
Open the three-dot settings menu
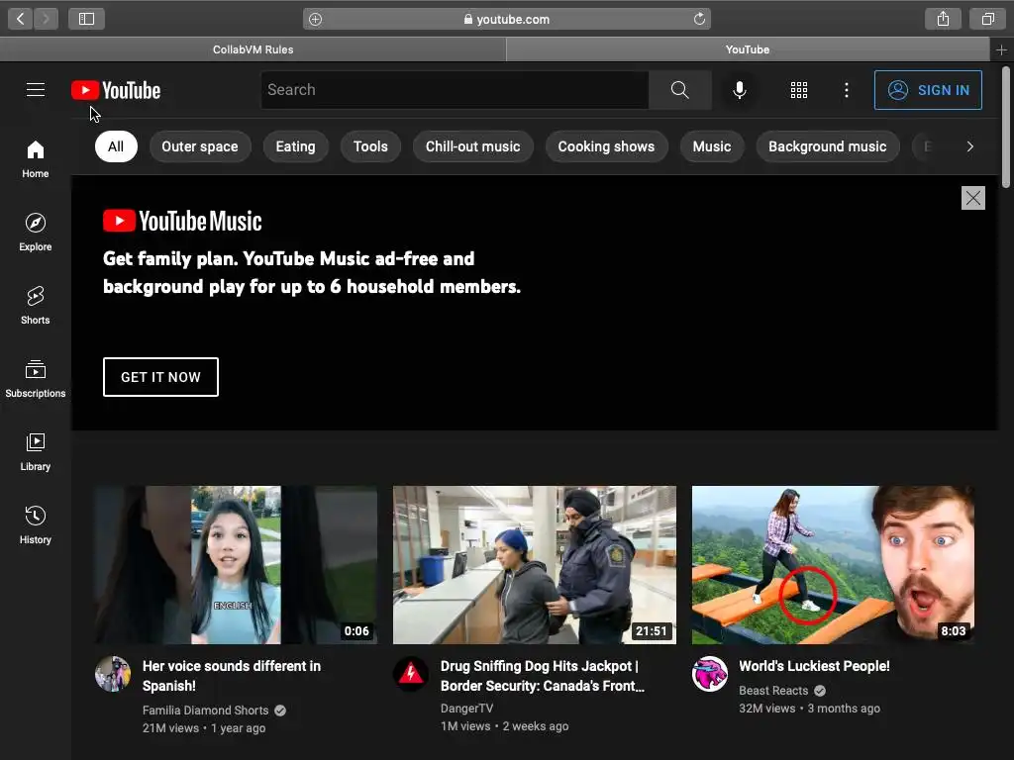[x=846, y=90]
